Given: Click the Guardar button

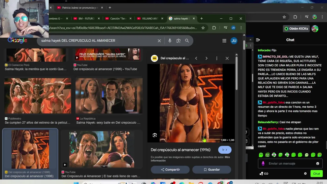Looking at the screenshot, I should tap(212, 169).
